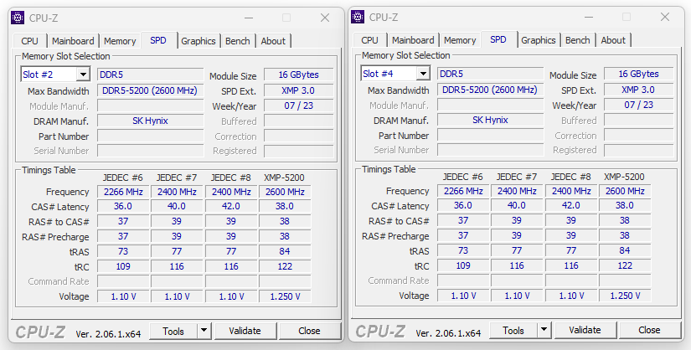Click Validate button in left window
Viewport: 691px width, 350px height.
click(245, 331)
